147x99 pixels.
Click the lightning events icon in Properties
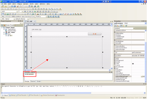coord(124,26)
